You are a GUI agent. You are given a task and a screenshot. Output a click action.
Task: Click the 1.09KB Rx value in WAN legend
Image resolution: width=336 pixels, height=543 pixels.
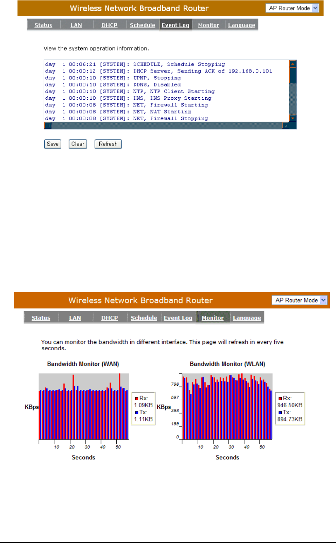[143, 405]
